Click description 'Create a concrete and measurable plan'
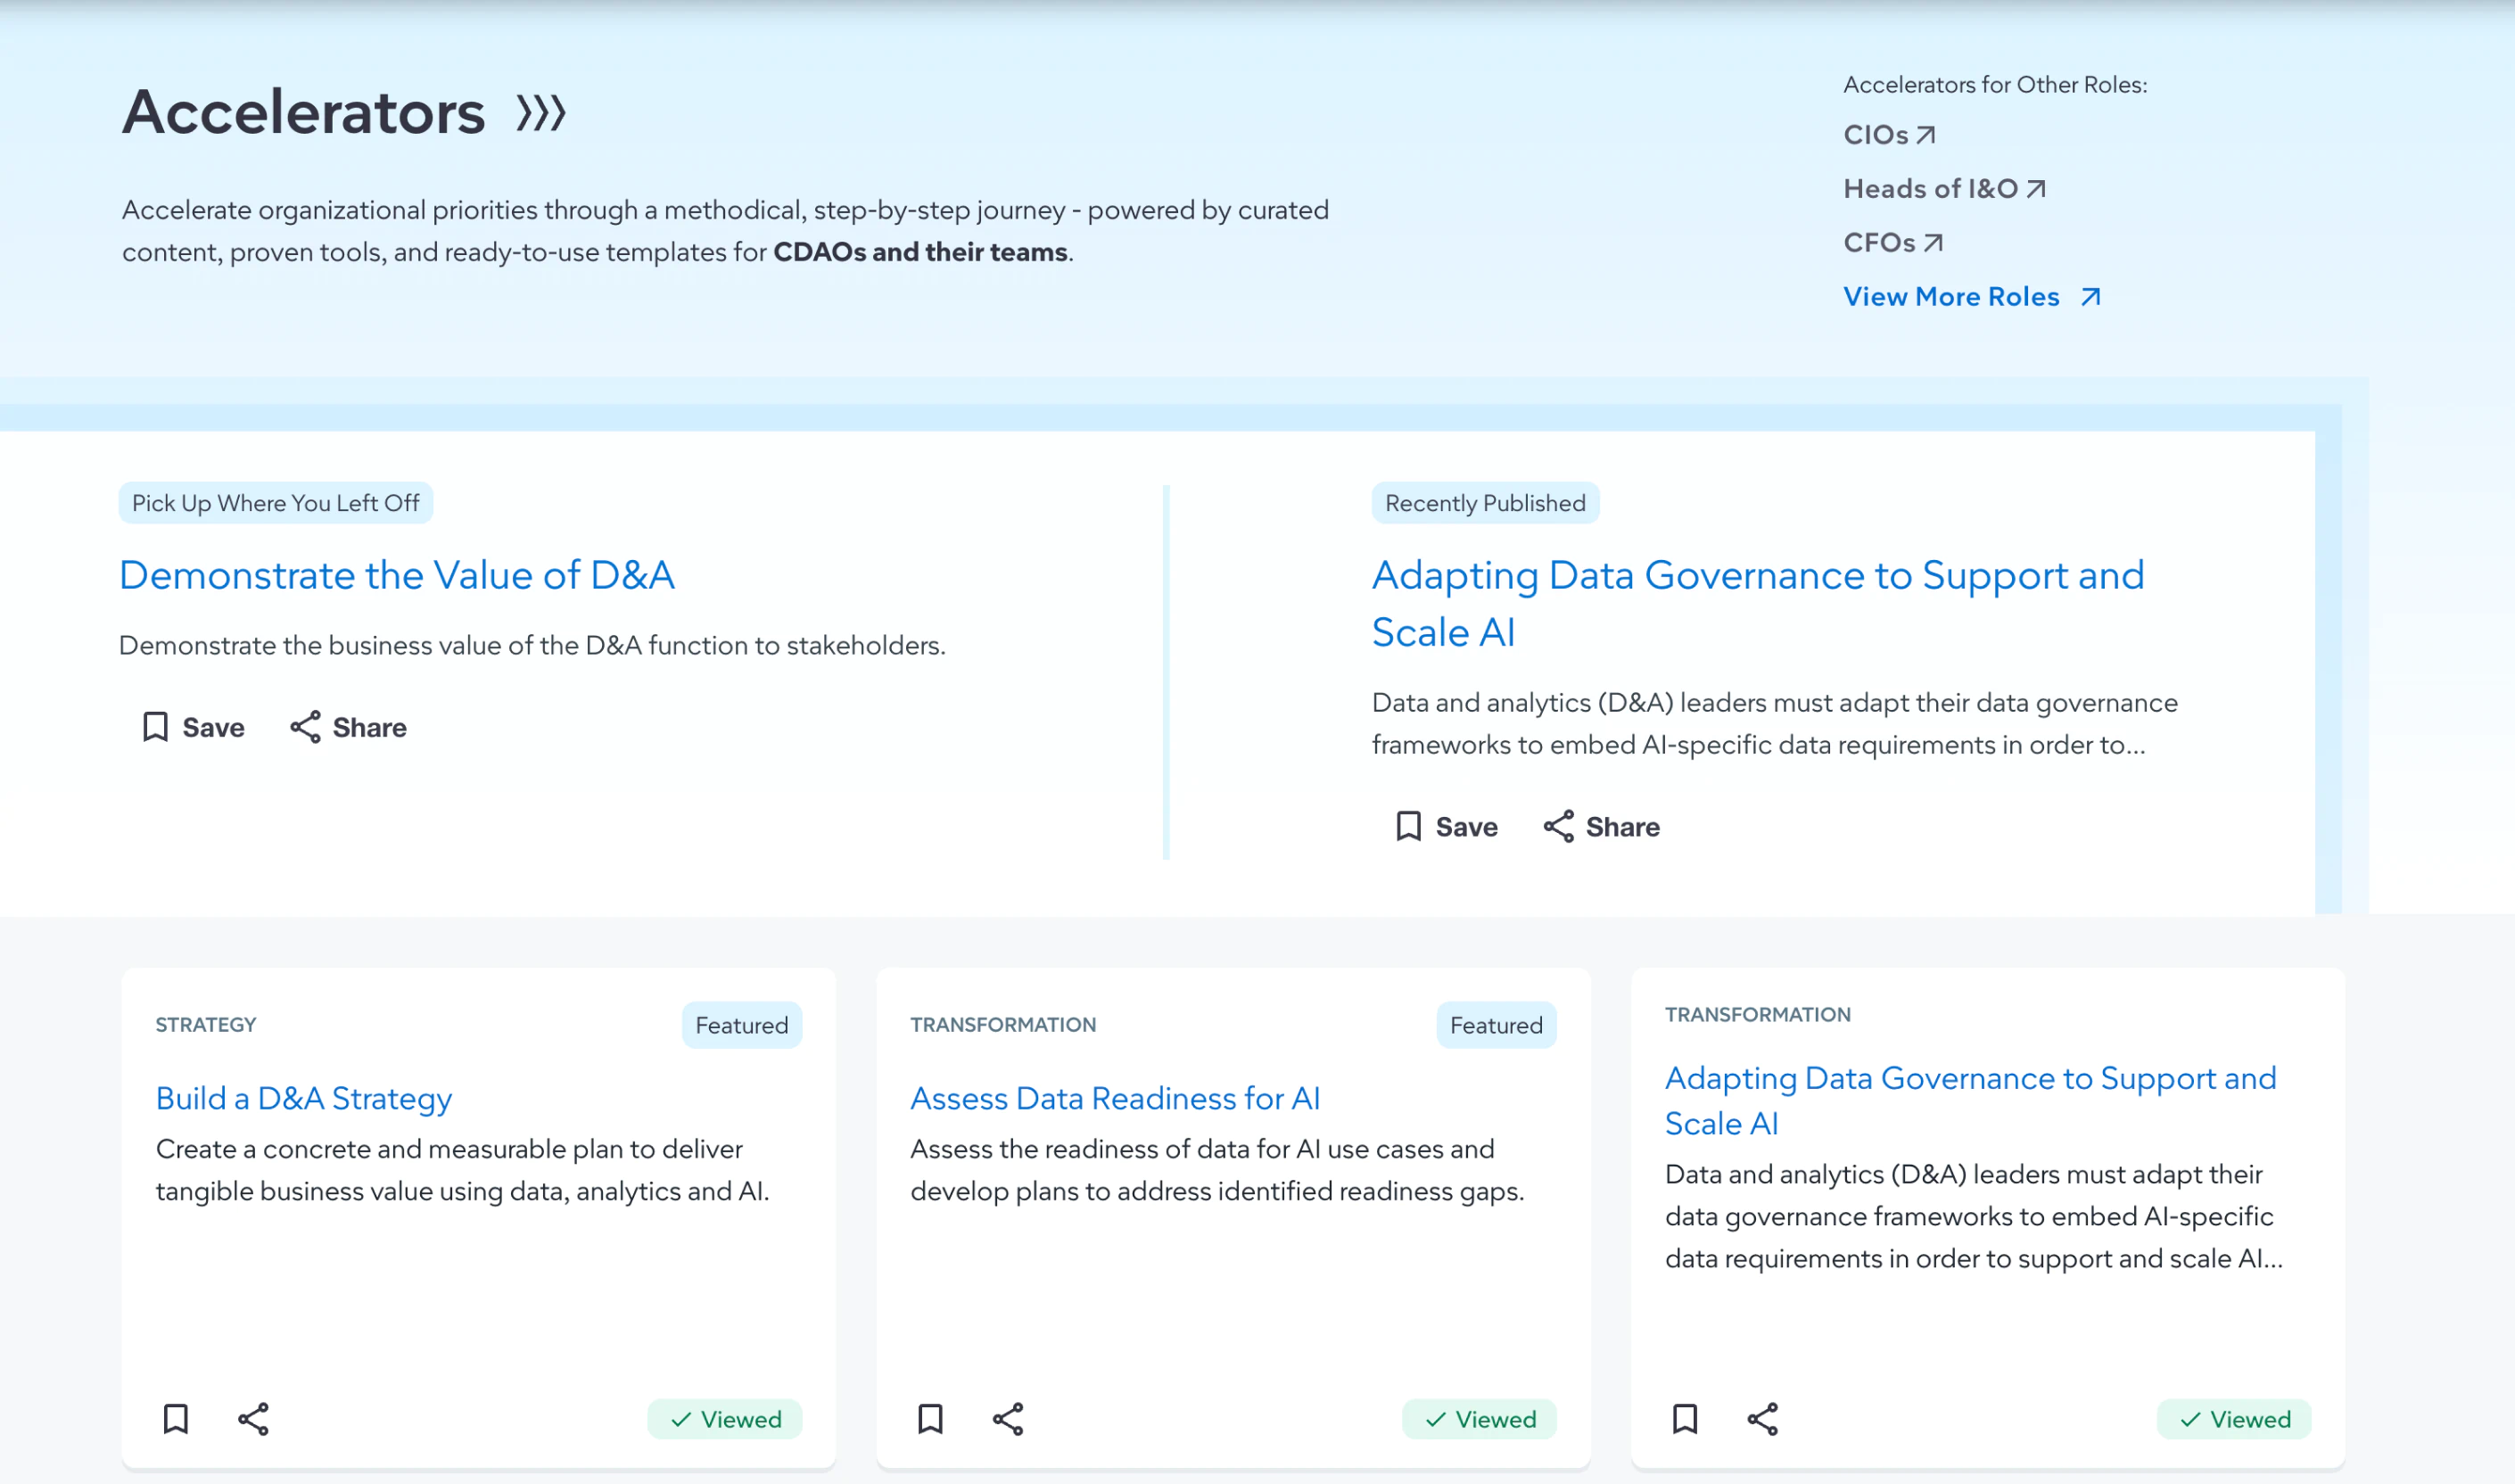This screenshot has width=2515, height=1484. tap(462, 1170)
